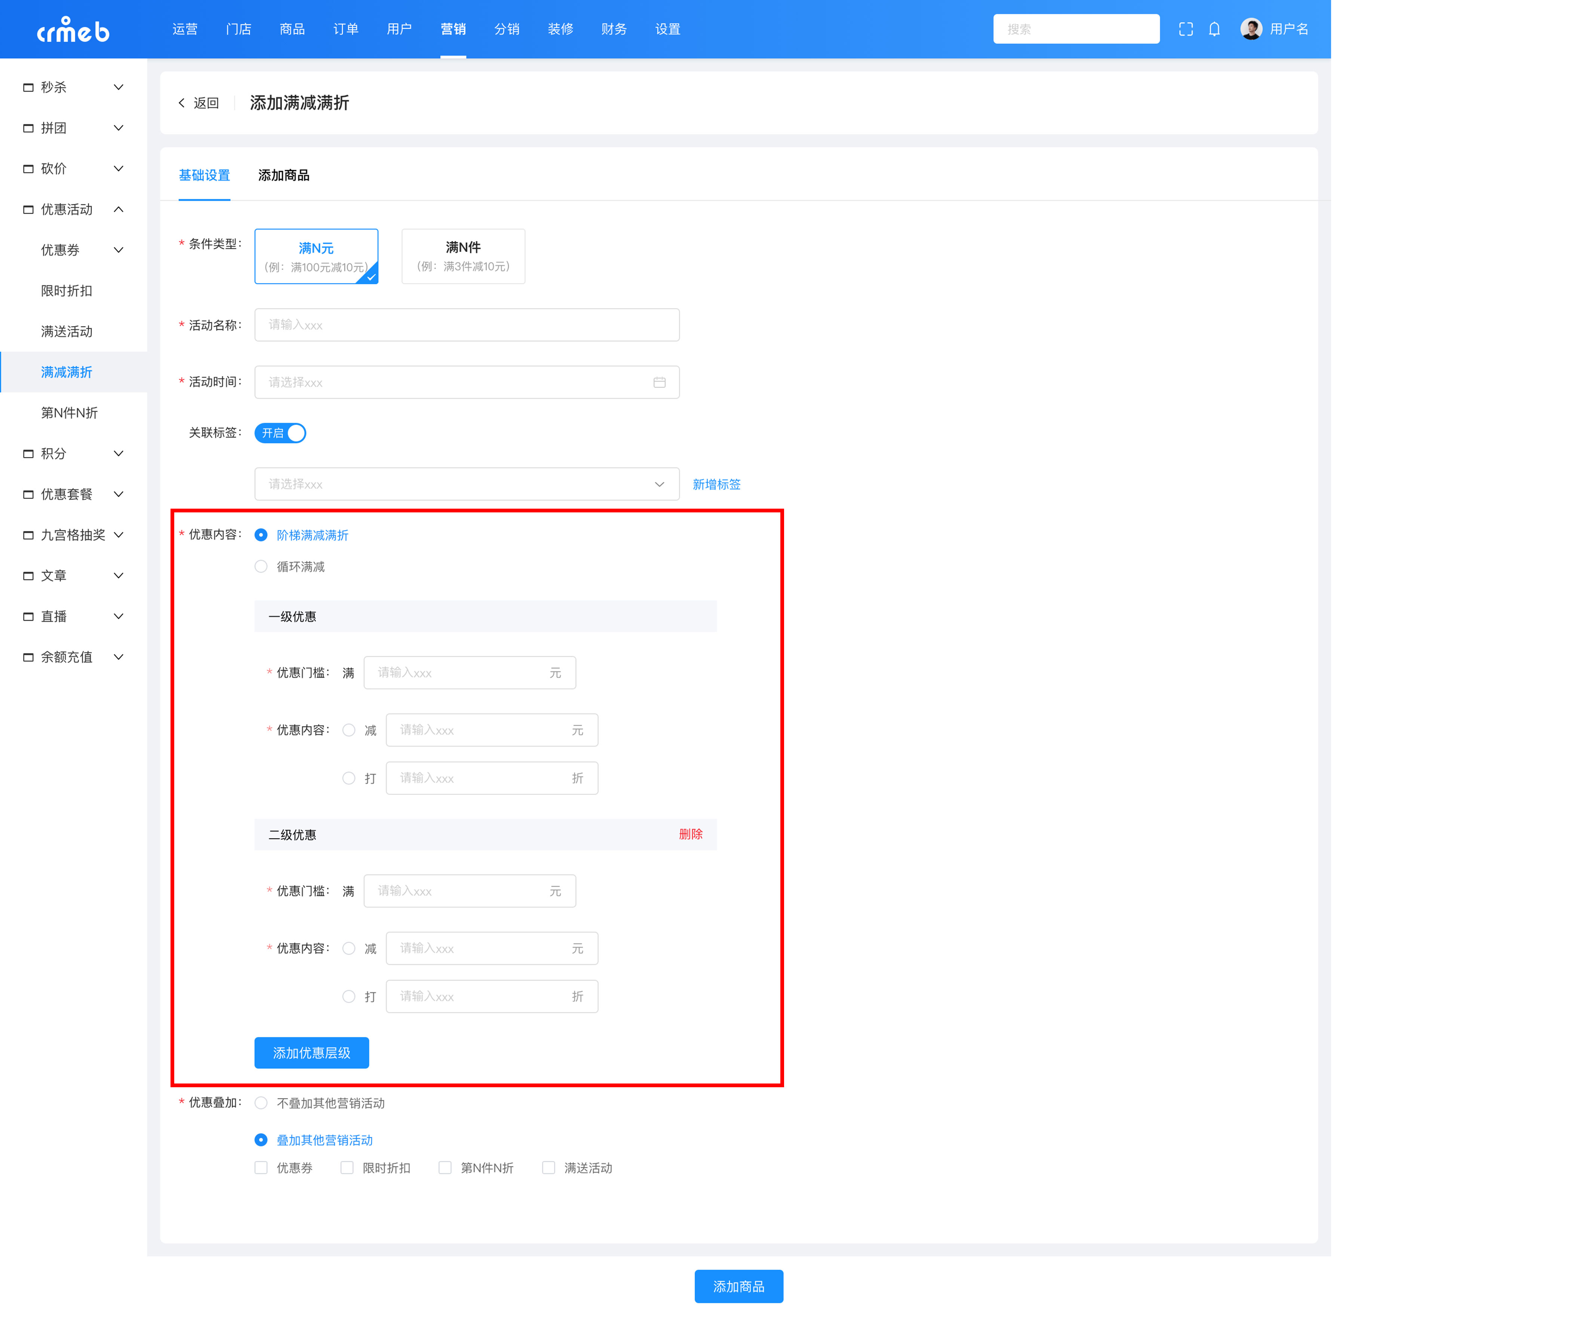Choose 满N件 condition type card
Screen dimensions: 1582x1318
click(463, 257)
